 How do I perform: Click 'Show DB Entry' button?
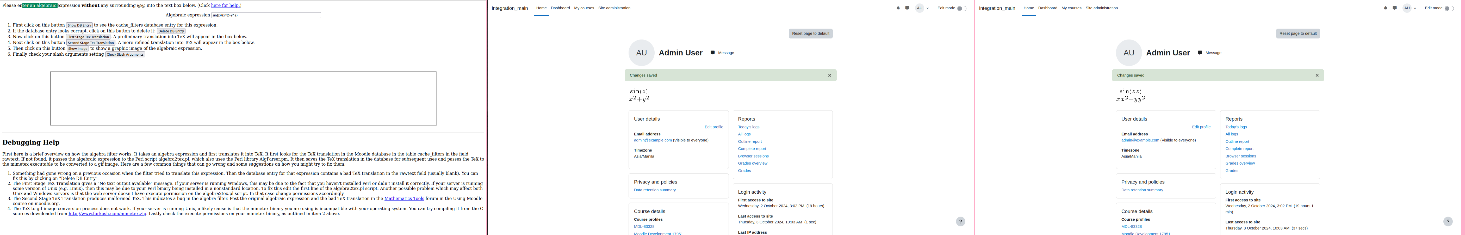point(80,25)
